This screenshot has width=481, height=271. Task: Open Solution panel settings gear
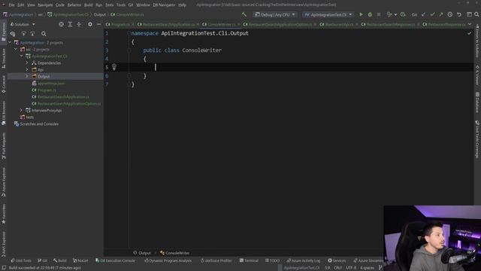point(90,24)
